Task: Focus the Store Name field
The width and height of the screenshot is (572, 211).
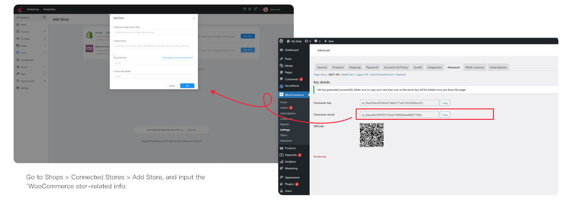Action: point(153,46)
